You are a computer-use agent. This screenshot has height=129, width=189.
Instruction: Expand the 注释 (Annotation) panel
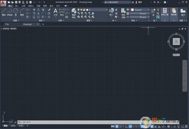61,21
